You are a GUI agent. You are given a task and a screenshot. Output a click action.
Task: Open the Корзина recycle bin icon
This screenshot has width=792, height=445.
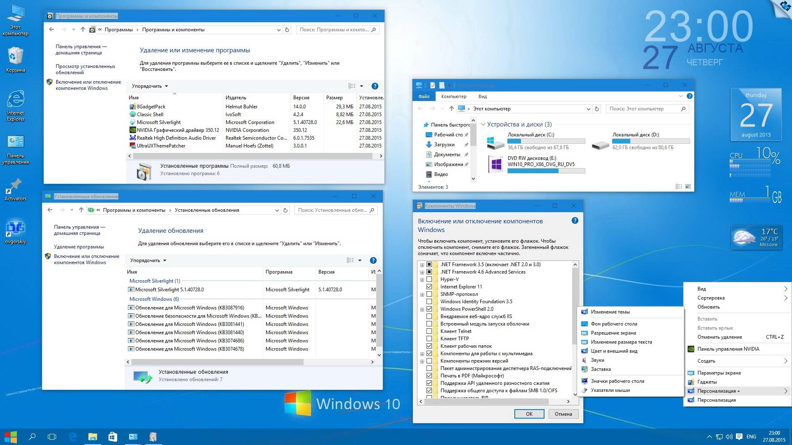15,60
